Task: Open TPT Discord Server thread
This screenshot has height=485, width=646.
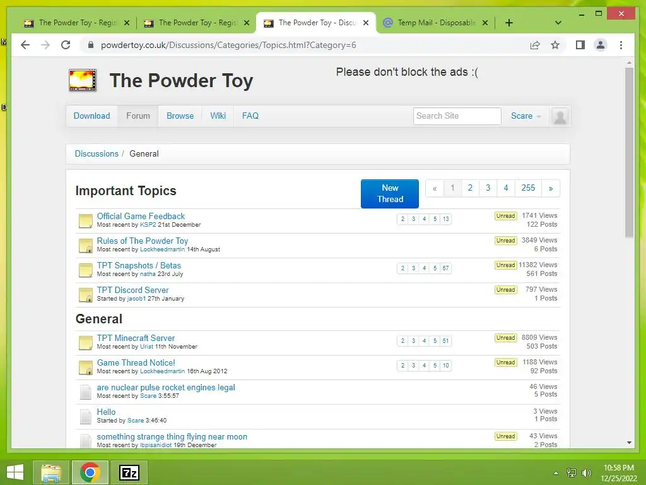Action: [x=132, y=290]
